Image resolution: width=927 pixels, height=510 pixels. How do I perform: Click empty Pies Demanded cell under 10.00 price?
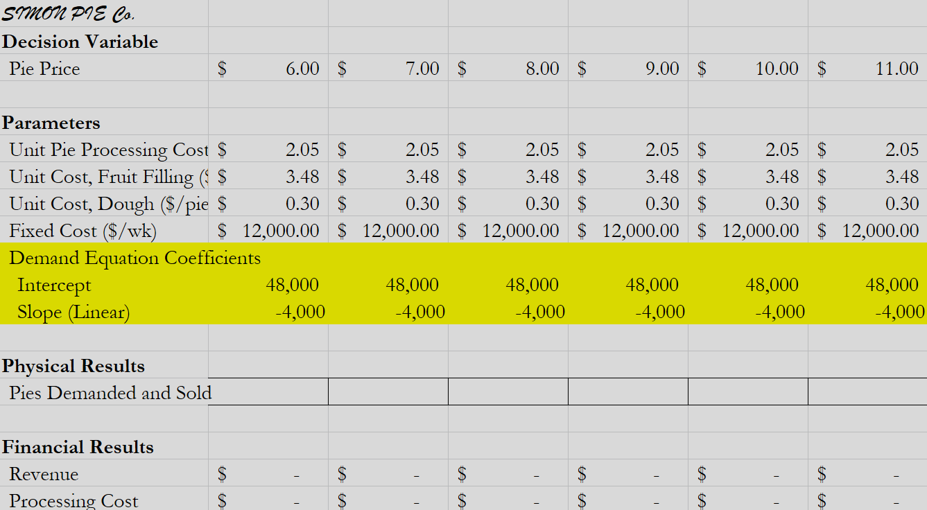point(748,392)
